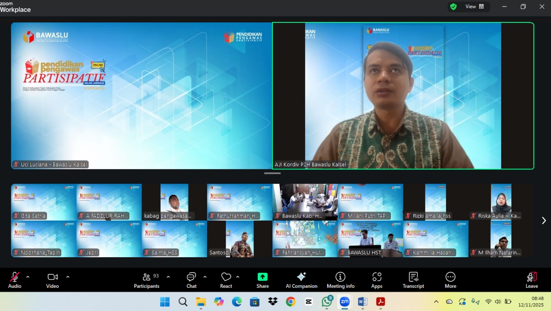Expand caret next to React

tap(238, 277)
